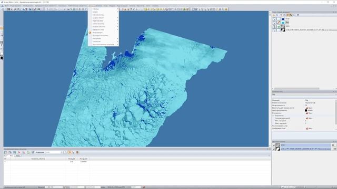337x189 pixels.
Task: Click the first icon in the attribute table toolbar
Action: coord(5,152)
